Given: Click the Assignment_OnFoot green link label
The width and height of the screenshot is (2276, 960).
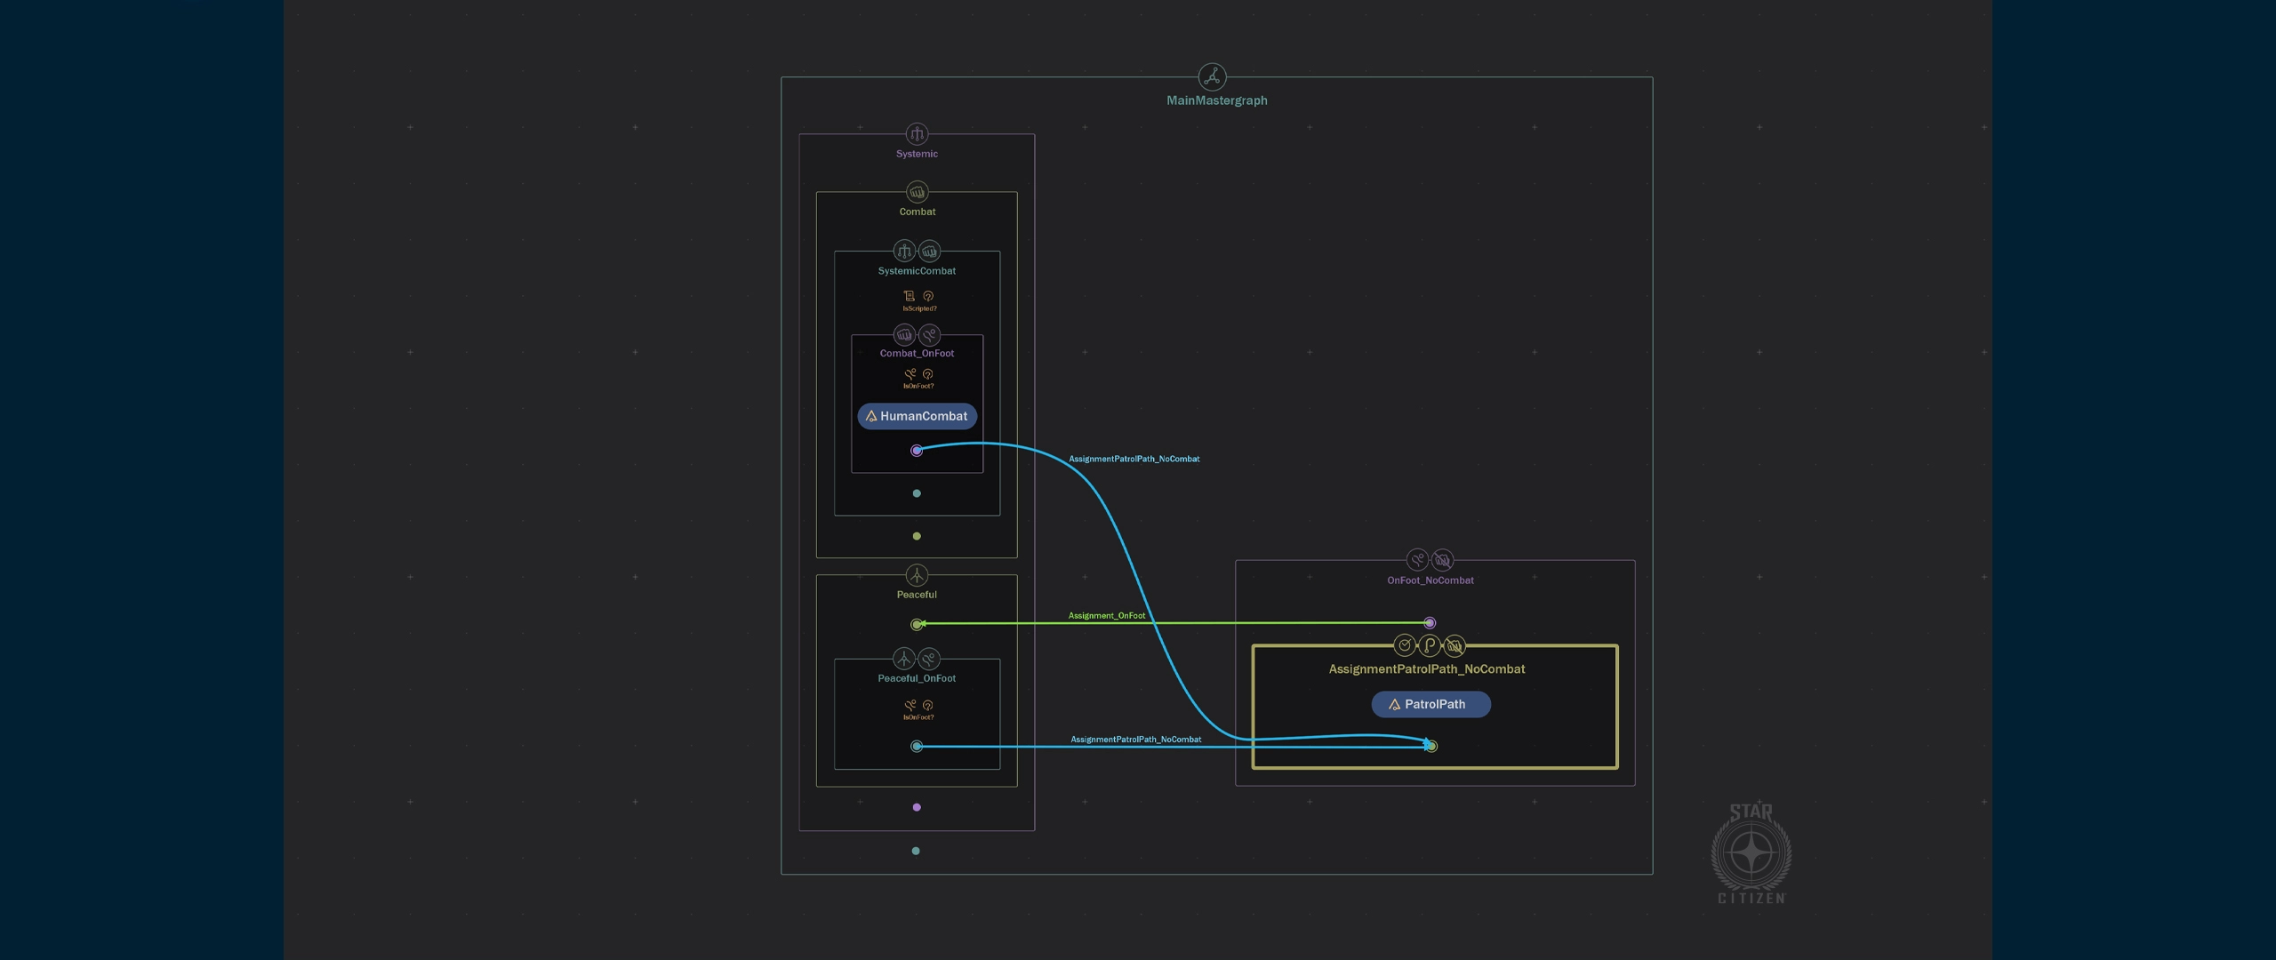Looking at the screenshot, I should click(1106, 615).
